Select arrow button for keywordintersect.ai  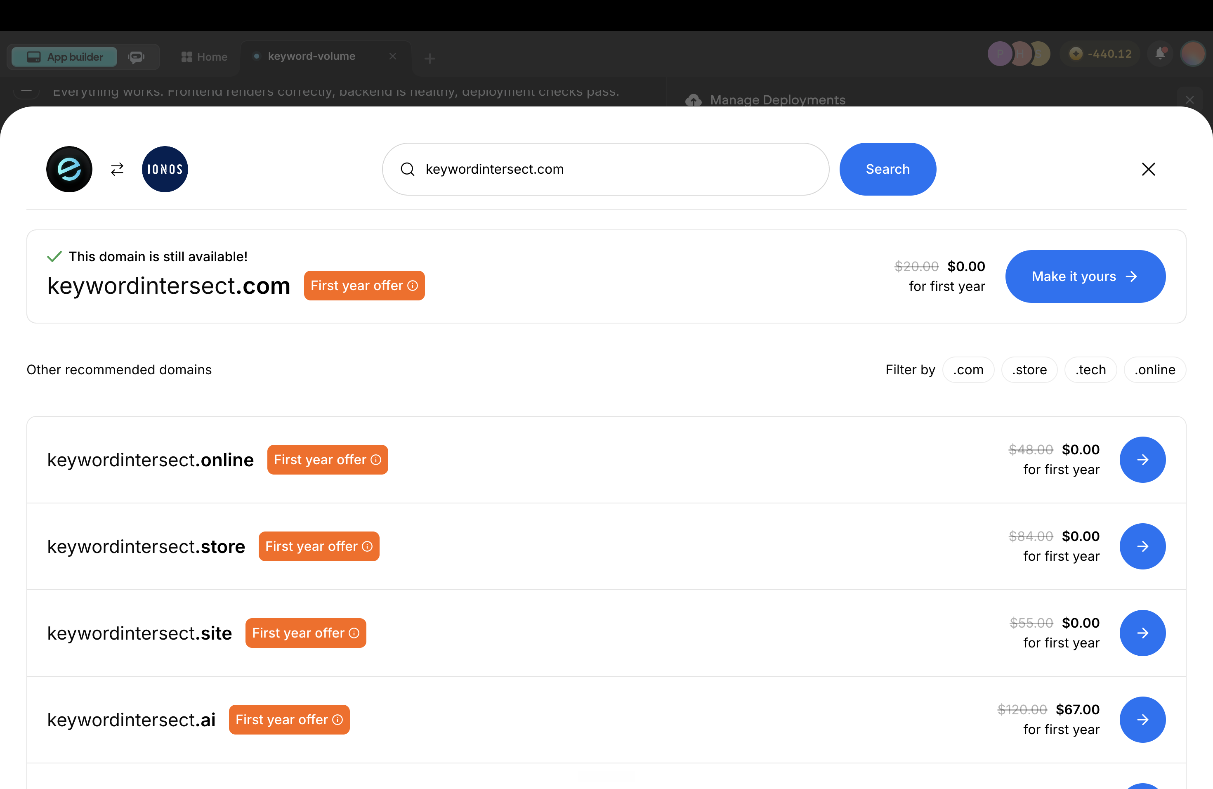[1142, 720]
